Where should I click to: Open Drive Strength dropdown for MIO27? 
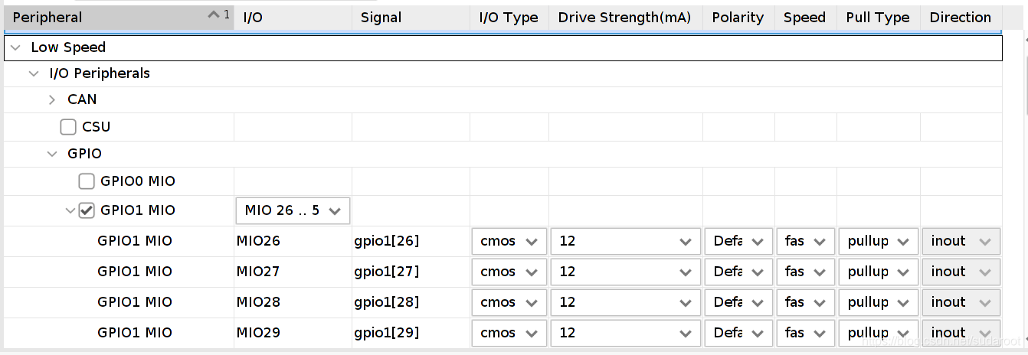click(x=625, y=272)
